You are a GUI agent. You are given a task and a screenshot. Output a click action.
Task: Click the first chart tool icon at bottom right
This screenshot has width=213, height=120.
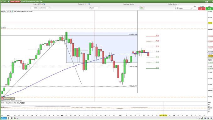click(x=202, y=118)
